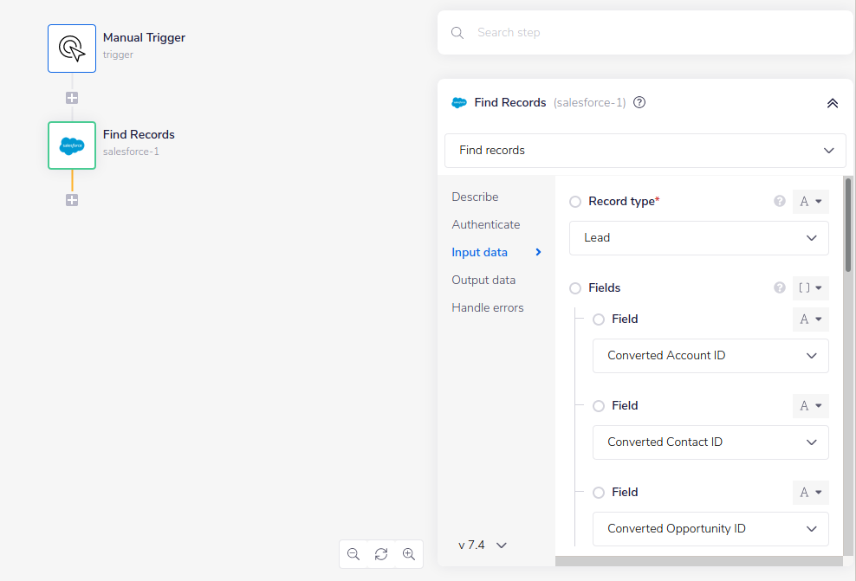Click help icon next to Record type
The image size is (856, 581).
[779, 200]
